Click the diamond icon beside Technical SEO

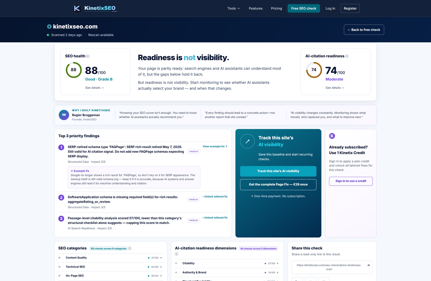tap(60, 267)
